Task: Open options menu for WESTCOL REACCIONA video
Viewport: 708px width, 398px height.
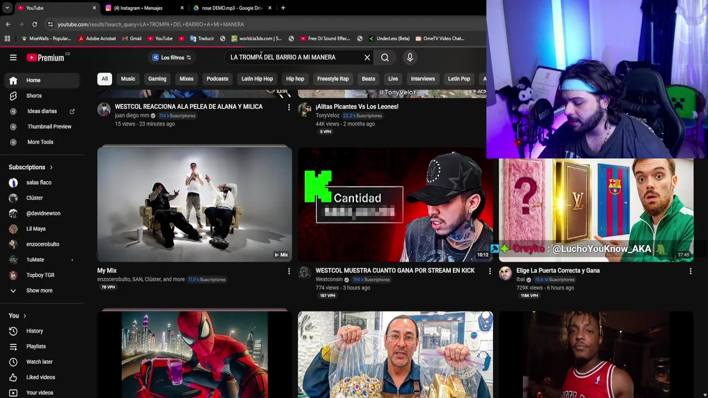Action: [289, 107]
